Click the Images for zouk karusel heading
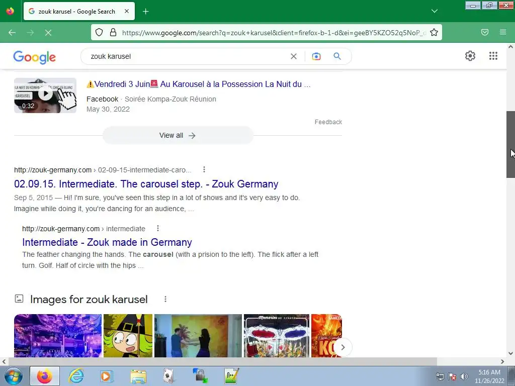 89,300
